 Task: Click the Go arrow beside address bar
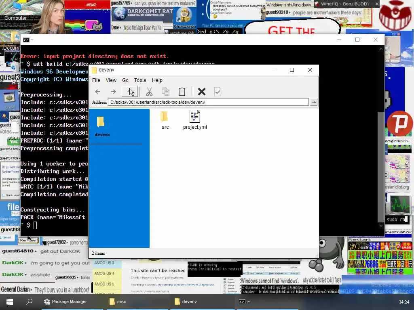click(x=313, y=102)
